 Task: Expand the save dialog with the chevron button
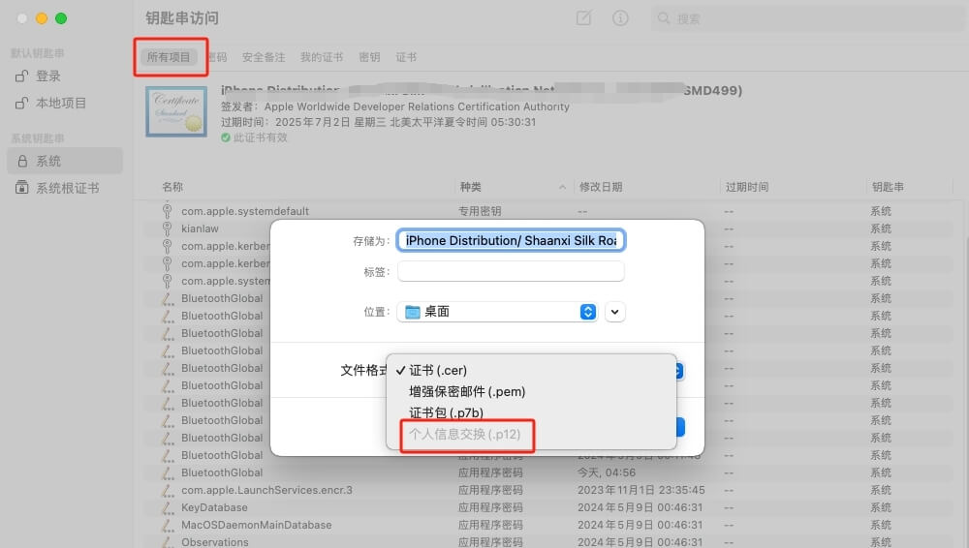coord(615,312)
